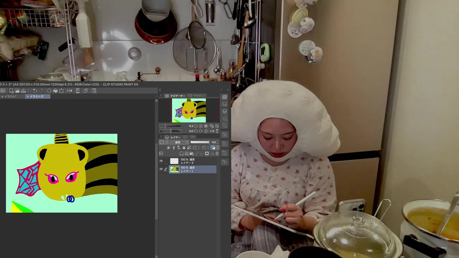Click the toolbar flip horizontal icon

(x=70, y=91)
